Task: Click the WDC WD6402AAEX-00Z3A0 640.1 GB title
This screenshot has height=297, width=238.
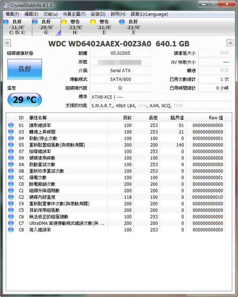Action: click(119, 44)
